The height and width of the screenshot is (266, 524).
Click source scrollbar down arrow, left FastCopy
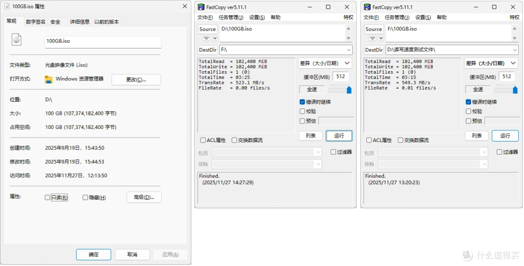click(x=348, y=38)
